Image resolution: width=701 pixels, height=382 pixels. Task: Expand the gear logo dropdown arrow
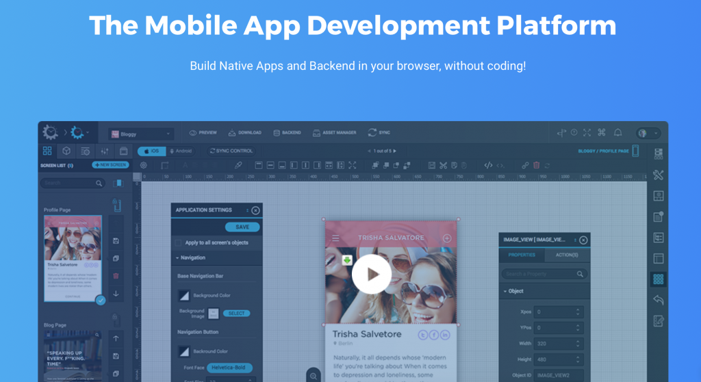click(x=88, y=132)
